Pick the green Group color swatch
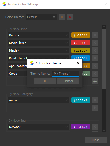 (x=86, y=74)
